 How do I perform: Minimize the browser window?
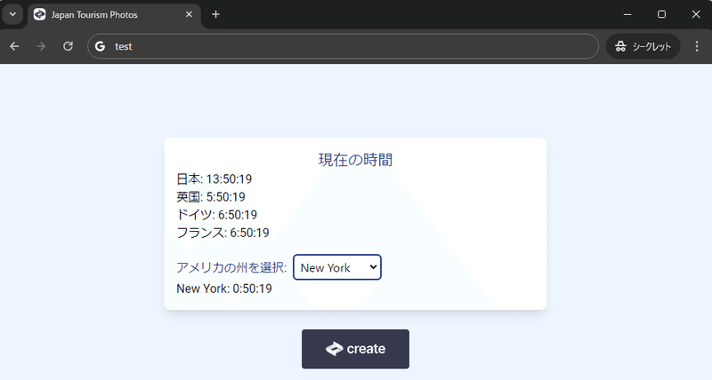[627, 14]
